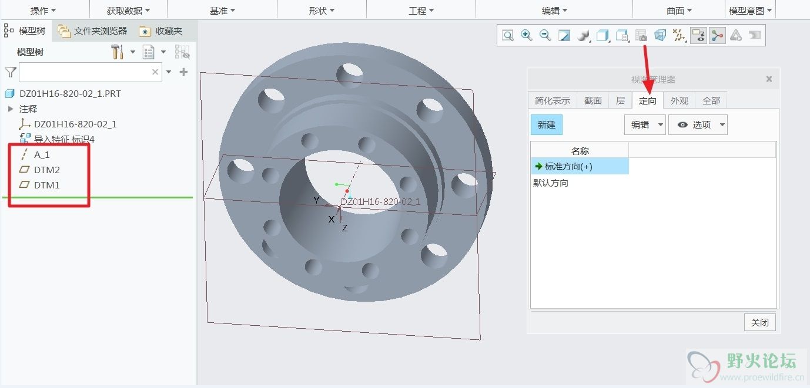Viewport: 810px width, 388px height.
Task: Click the zoom out magnifier icon
Action: [545, 36]
